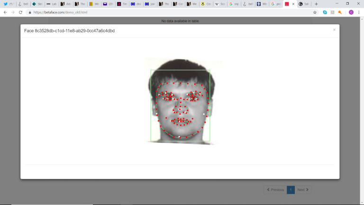This screenshot has height=205, width=364.
Task: Reload the betaface demo page
Action: click(20, 12)
